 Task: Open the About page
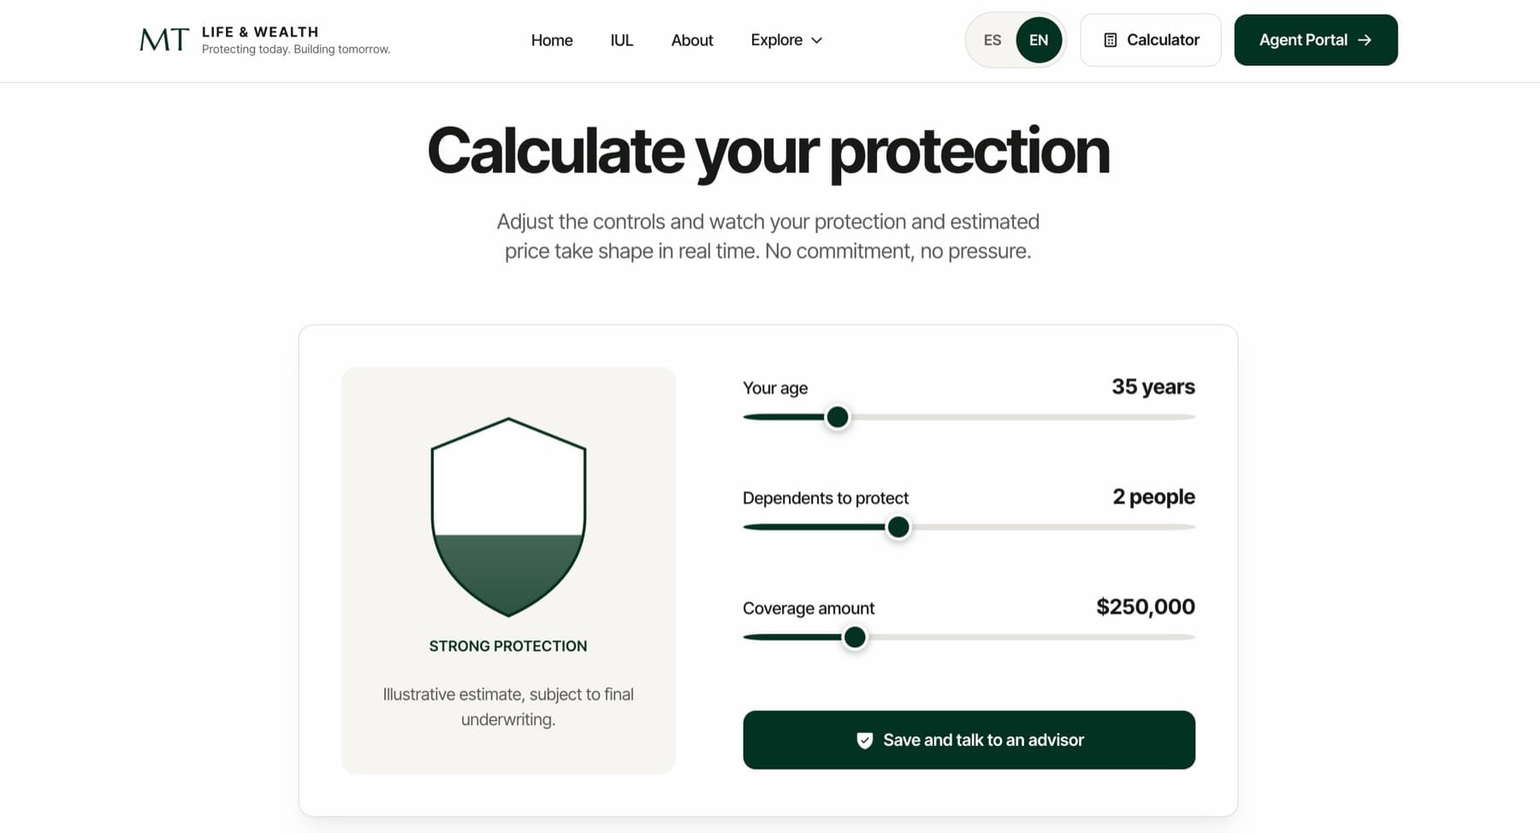point(692,40)
